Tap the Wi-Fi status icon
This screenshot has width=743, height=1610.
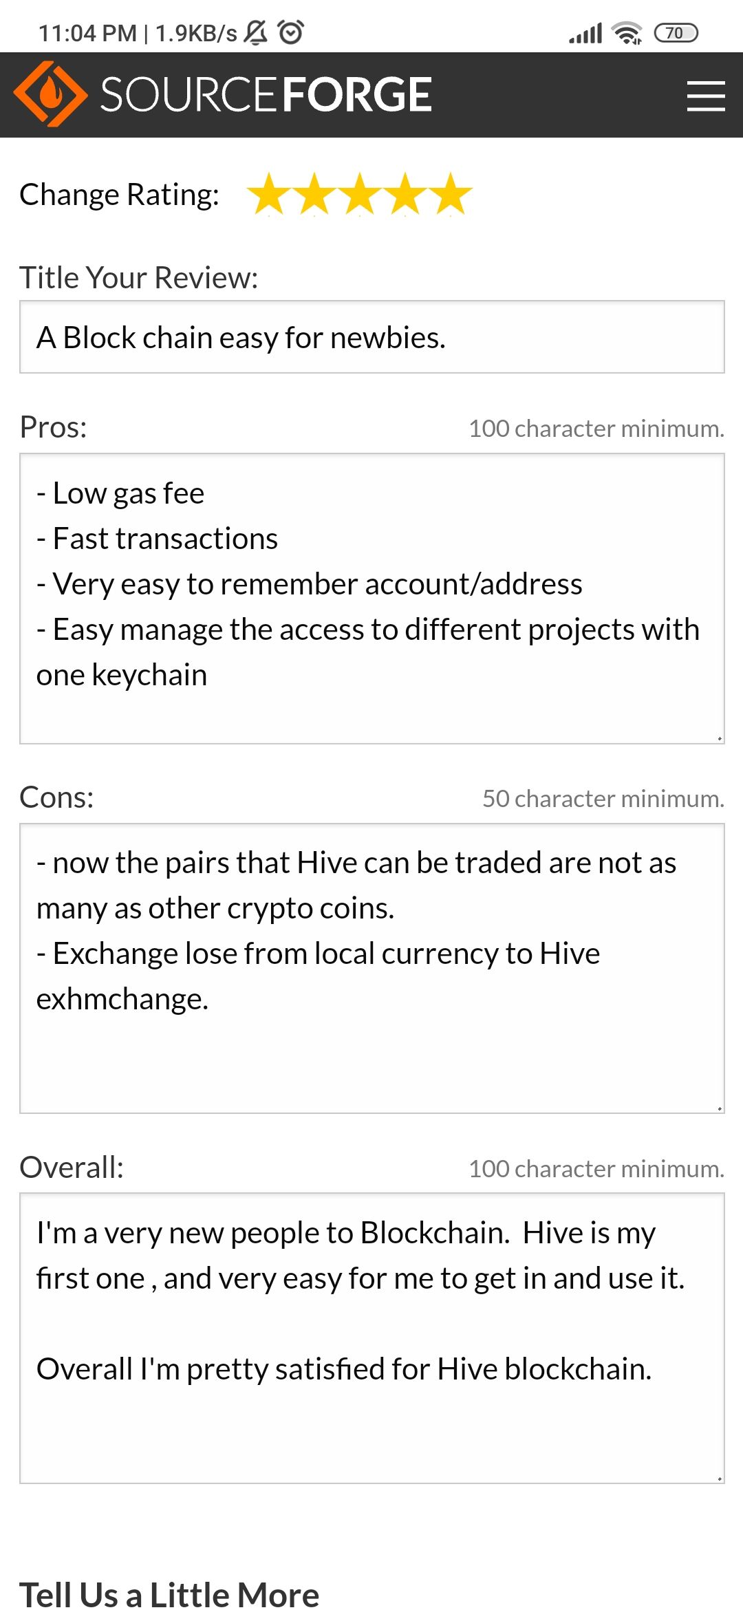point(627,33)
